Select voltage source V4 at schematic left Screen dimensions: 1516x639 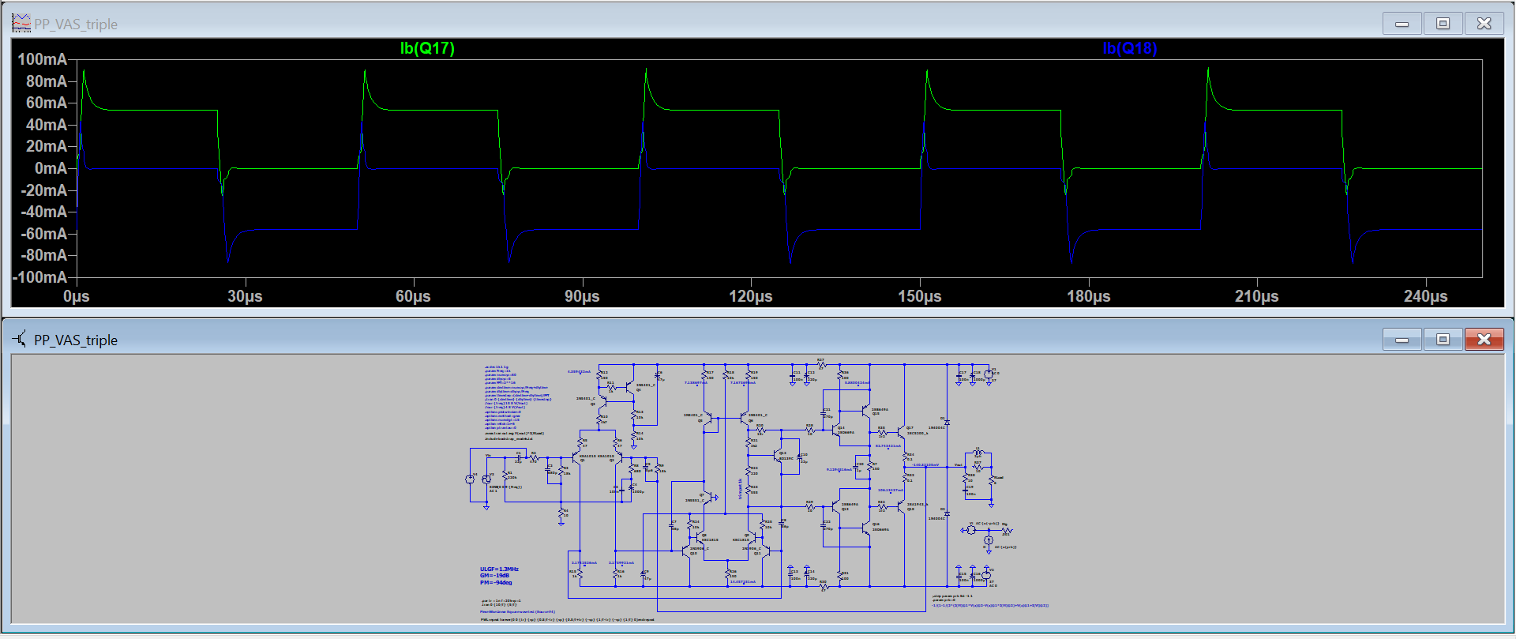pyautogui.click(x=470, y=479)
